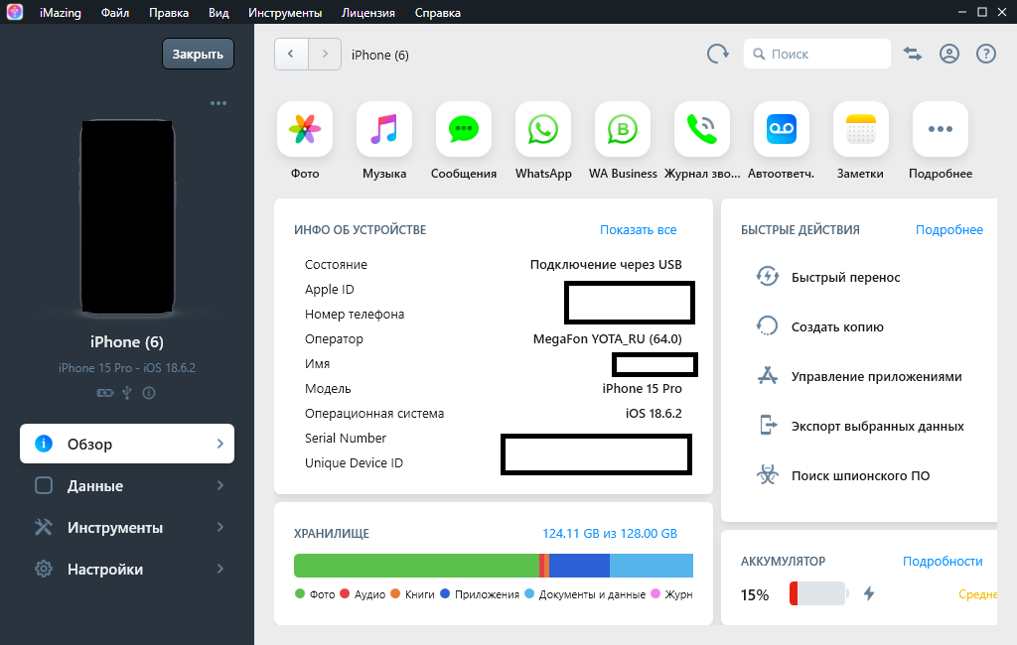Click the Быстрый перенос icon
The image size is (1017, 645).
768,277
